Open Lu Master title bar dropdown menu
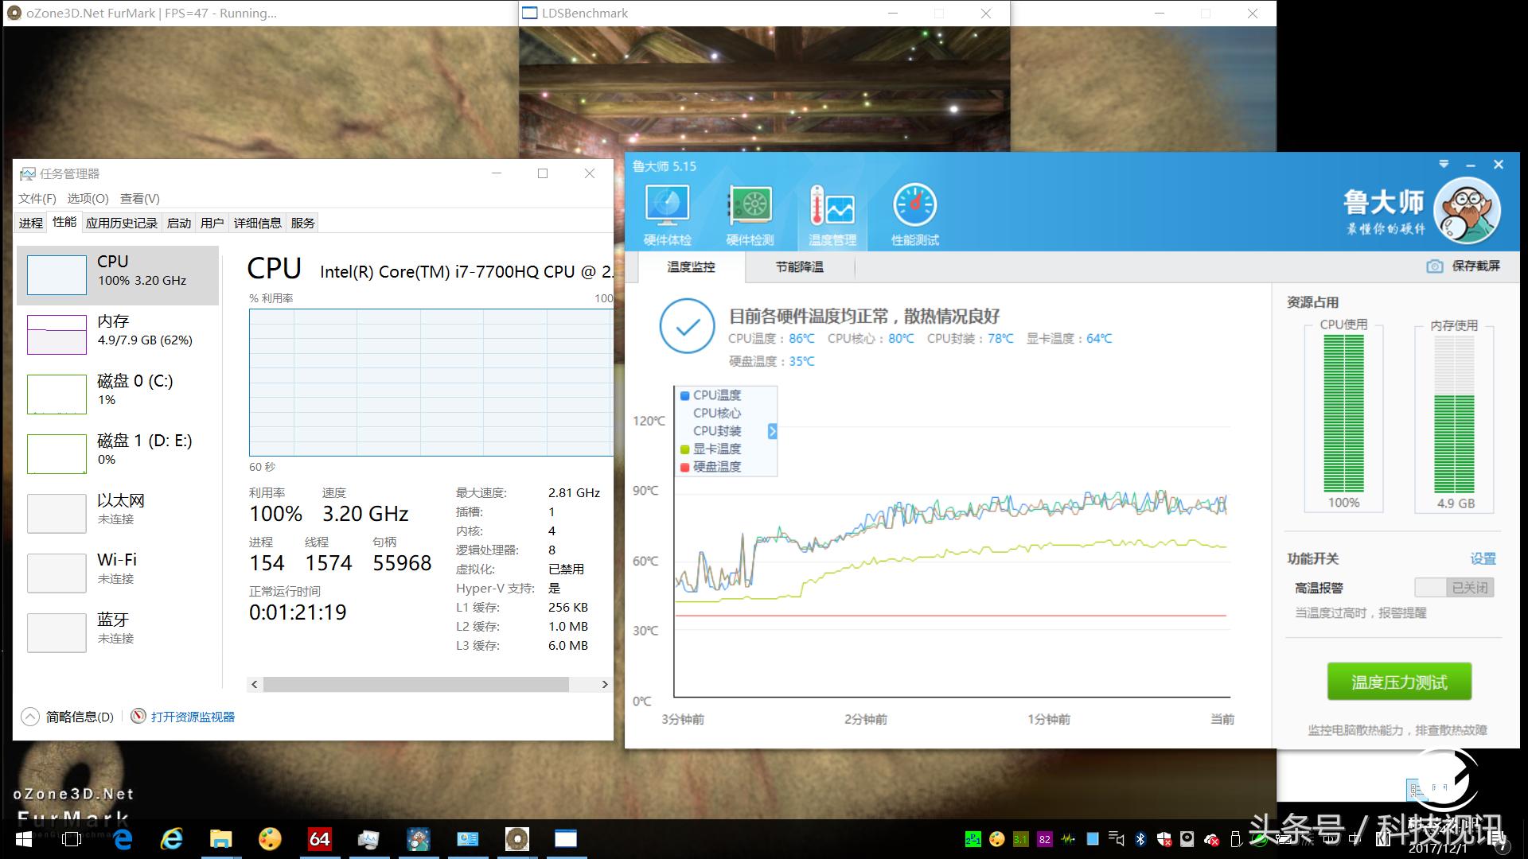Viewport: 1528px width, 859px height. click(x=1444, y=165)
